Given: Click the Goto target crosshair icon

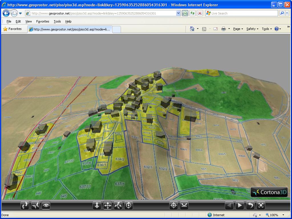Looking at the screenshot, I should tap(174, 205).
